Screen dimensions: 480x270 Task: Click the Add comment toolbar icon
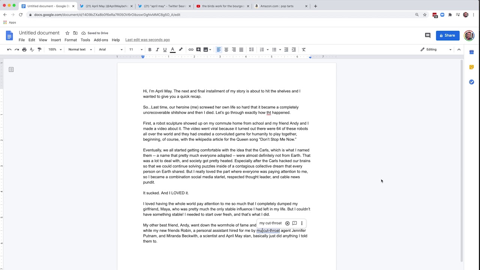coord(198,49)
